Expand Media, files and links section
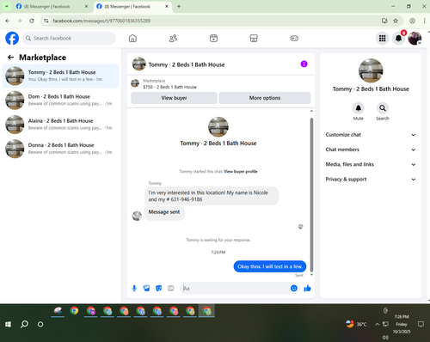Image resolution: width=430 pixels, height=342 pixels. pyautogui.click(x=371, y=164)
